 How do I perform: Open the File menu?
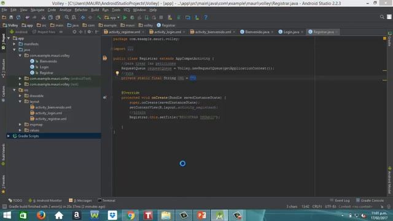click(x=4, y=10)
